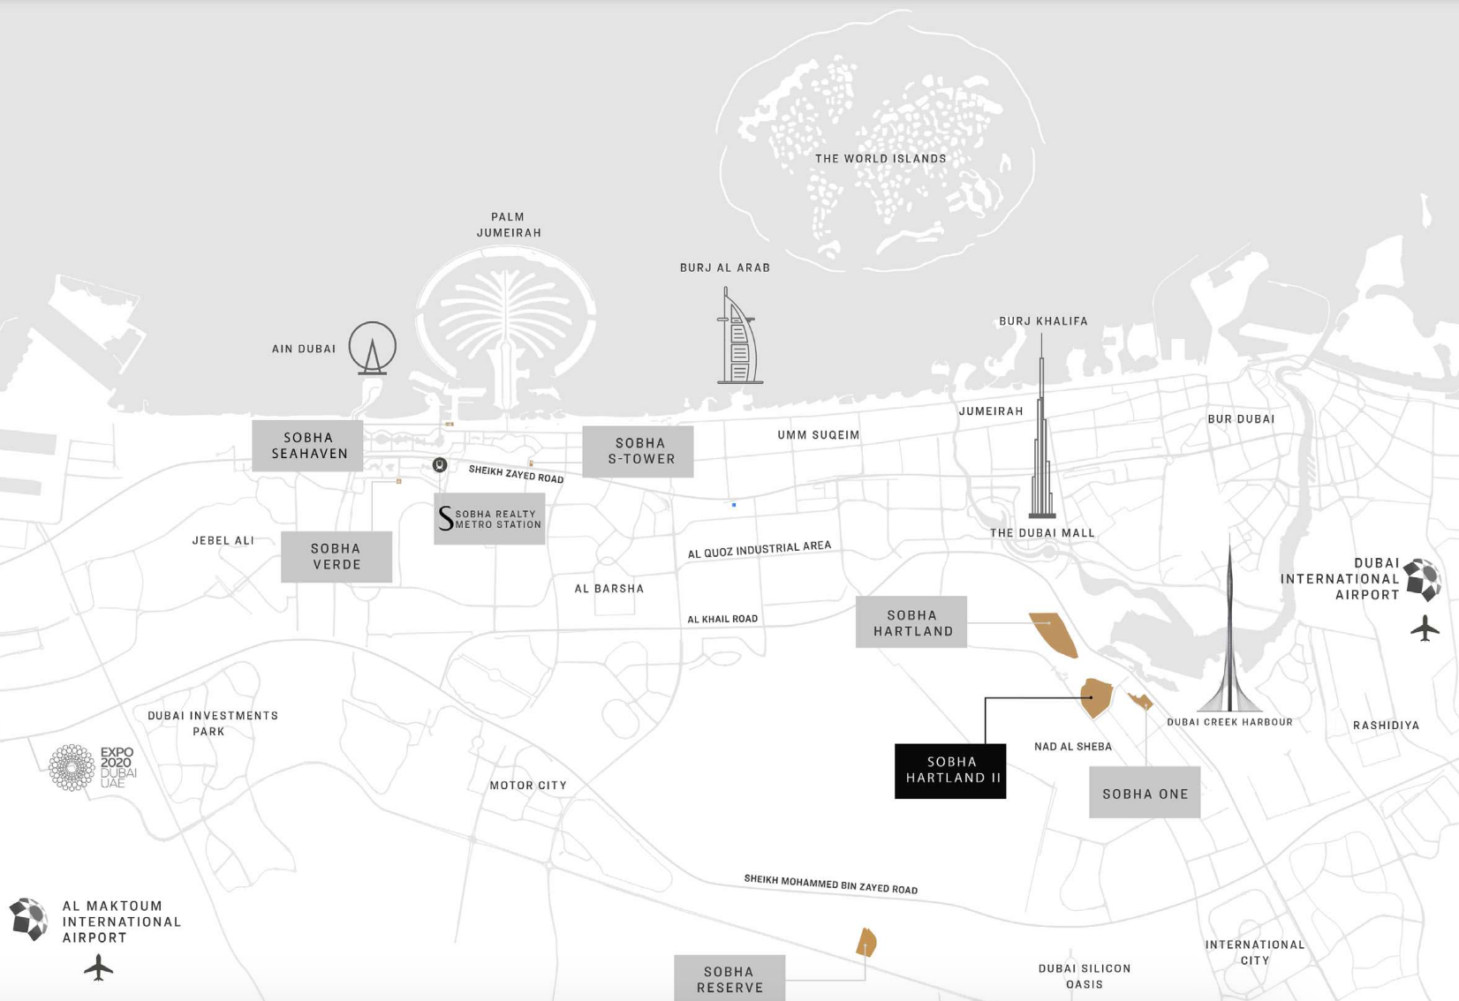1459x1001 pixels.
Task: Select the Al Maktoum airport airplane icon
Action: [99, 967]
